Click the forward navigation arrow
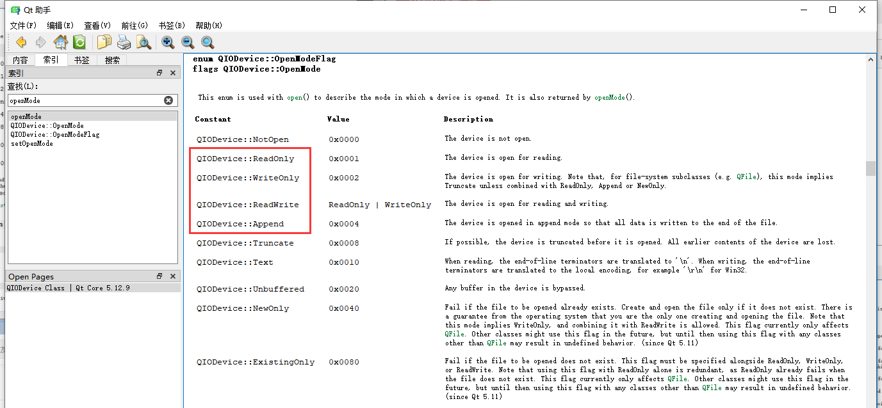The width and height of the screenshot is (882, 408). [x=40, y=42]
